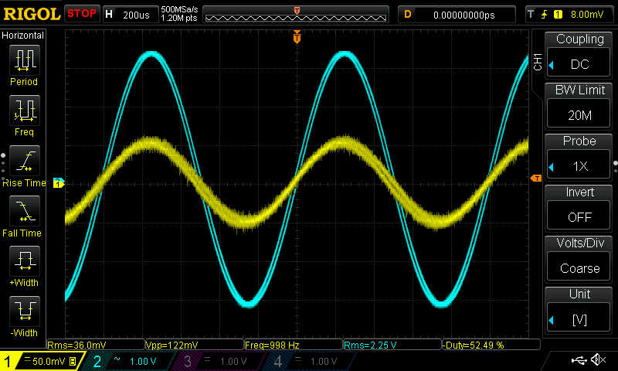Click the USB connection status icon
This screenshot has height=371, width=618.
click(x=579, y=360)
